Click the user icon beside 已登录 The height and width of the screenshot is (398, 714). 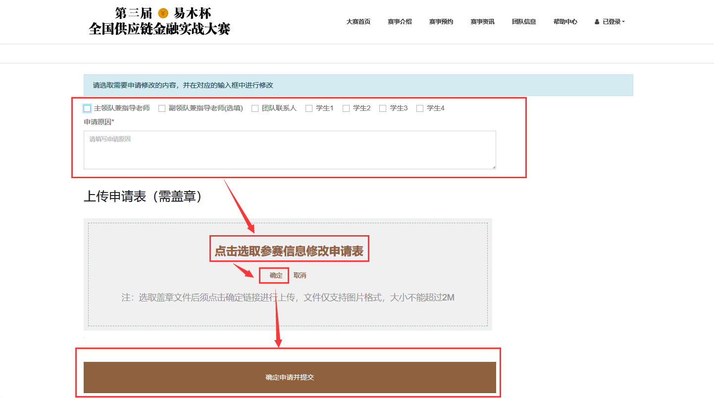597,22
